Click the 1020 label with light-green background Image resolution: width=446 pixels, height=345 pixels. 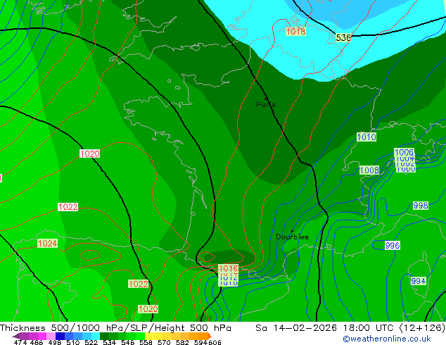point(148,309)
